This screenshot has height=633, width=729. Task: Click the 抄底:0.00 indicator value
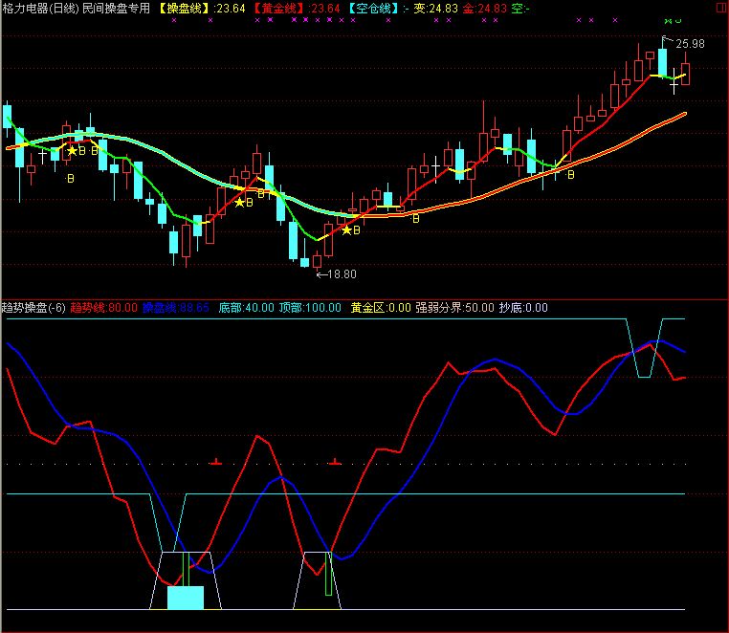pos(523,308)
